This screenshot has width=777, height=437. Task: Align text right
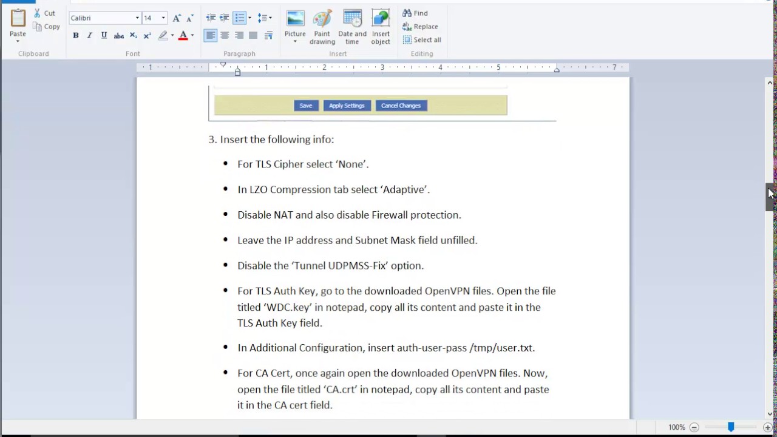239,36
